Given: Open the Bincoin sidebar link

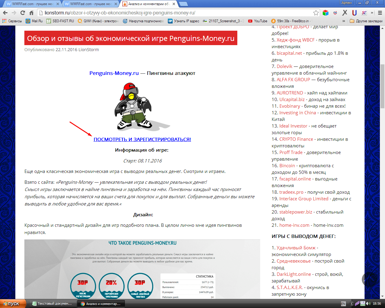Looking at the screenshot, I should (287, 165).
